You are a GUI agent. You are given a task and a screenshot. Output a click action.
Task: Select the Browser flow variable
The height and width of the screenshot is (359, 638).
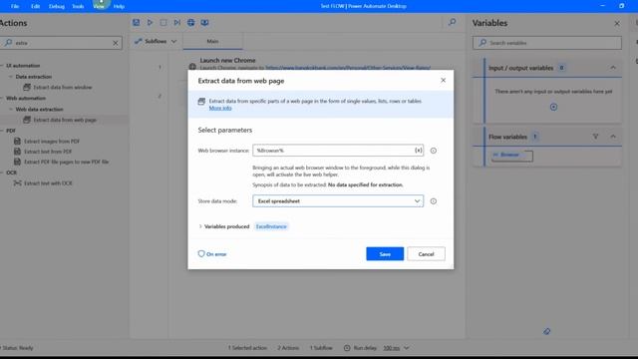511,156
